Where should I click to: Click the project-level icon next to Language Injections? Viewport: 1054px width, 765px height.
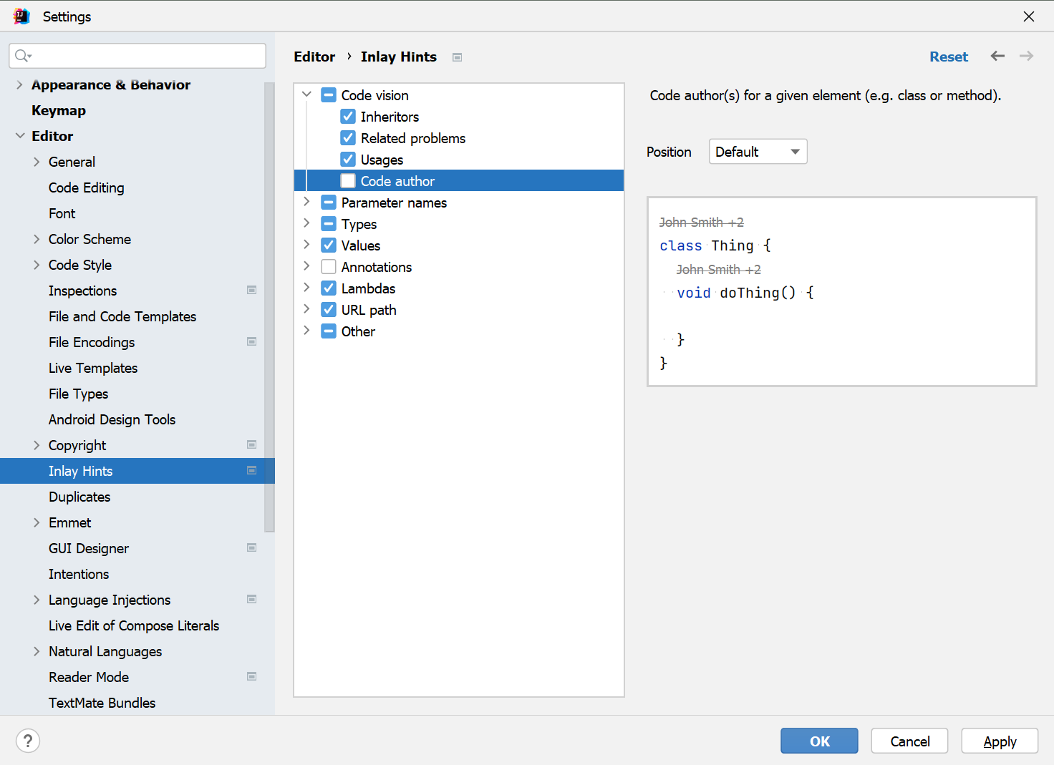click(x=252, y=599)
